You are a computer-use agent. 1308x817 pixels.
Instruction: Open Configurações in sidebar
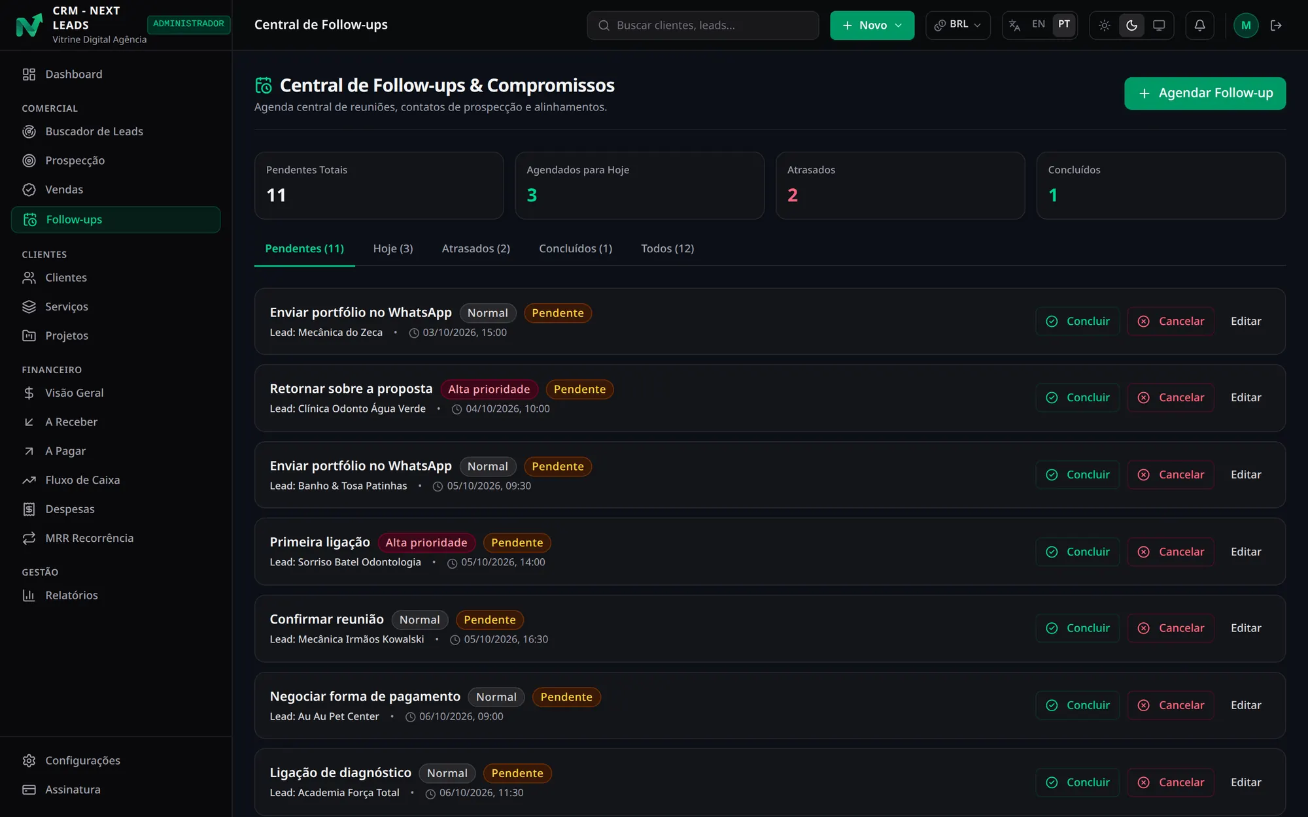point(116,761)
